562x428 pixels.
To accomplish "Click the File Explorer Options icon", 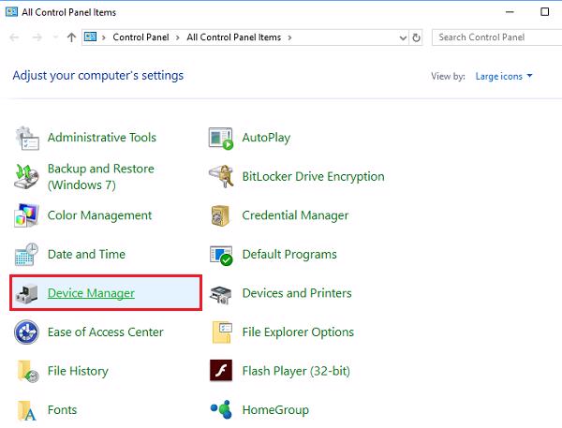I will coord(222,332).
